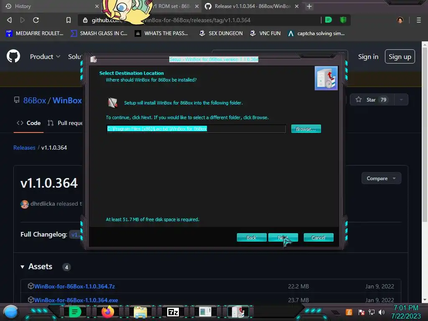The width and height of the screenshot is (428, 321).
Task: Open the browser hamburger menu
Action: click(419, 20)
